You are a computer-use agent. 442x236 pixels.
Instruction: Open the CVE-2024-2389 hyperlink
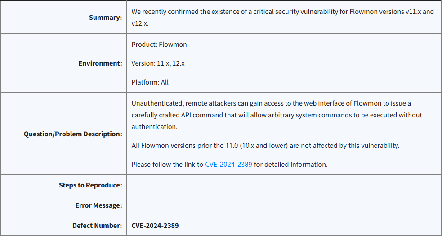(228, 165)
